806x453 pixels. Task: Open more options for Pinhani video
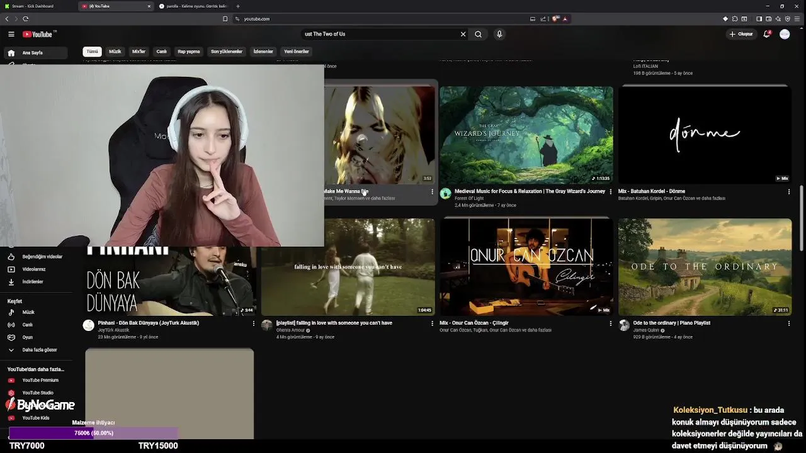(x=254, y=323)
